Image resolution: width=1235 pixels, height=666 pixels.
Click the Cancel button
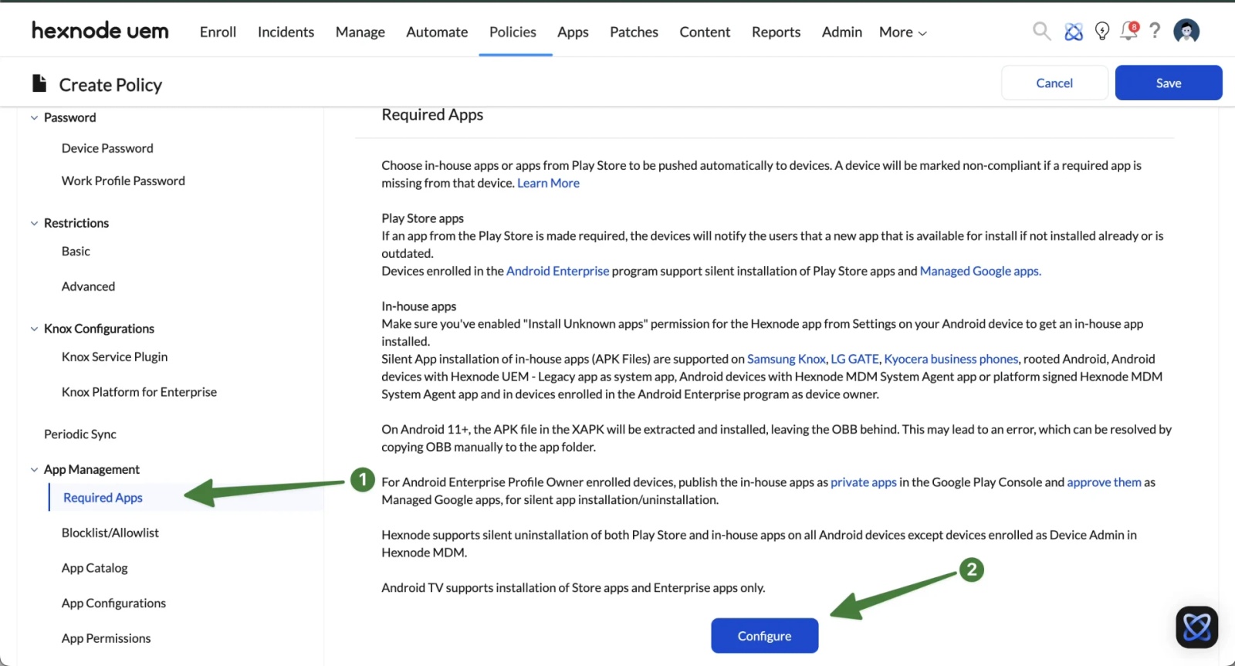click(1054, 83)
